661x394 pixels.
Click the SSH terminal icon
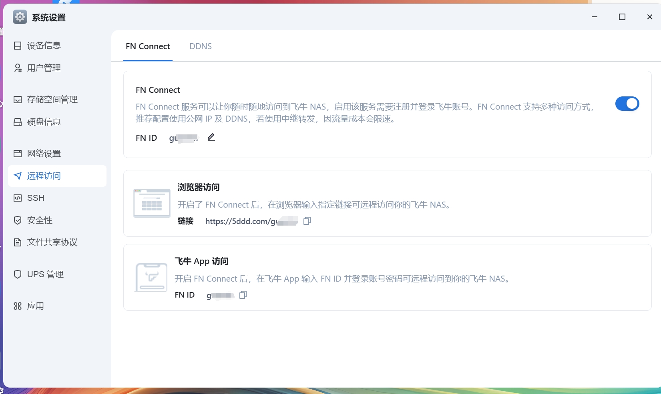point(18,198)
